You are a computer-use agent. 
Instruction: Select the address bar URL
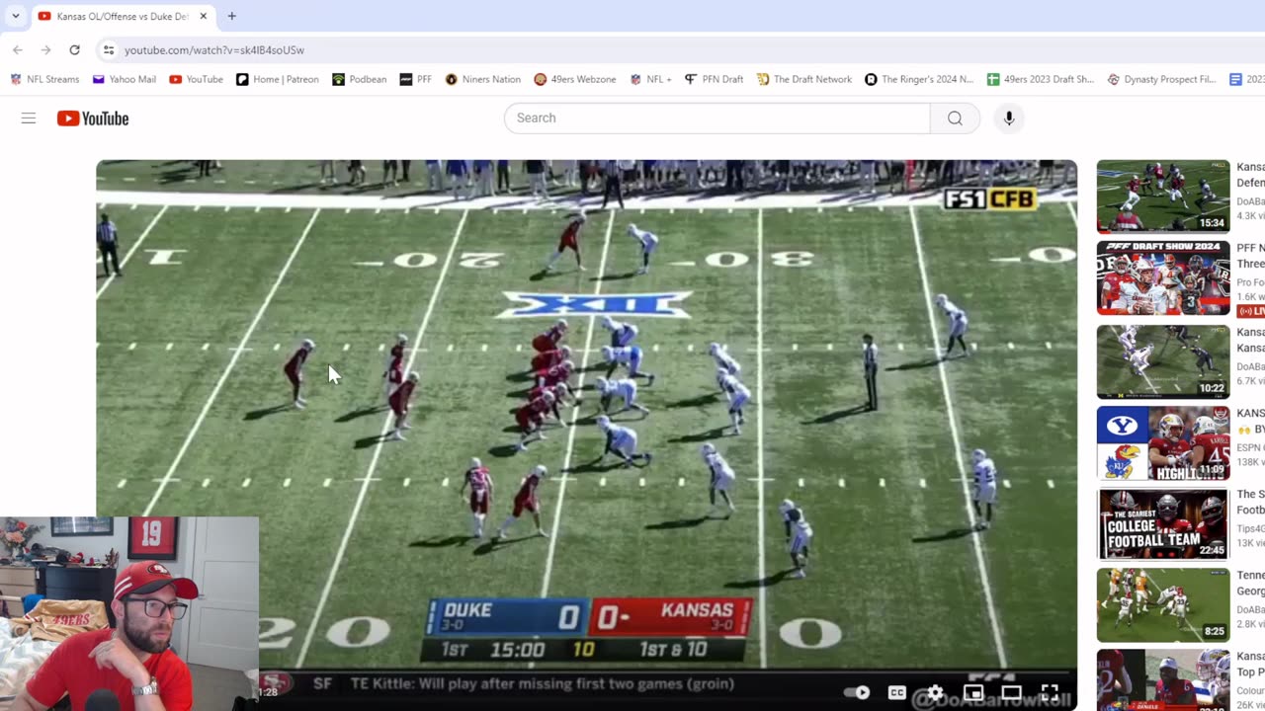(214, 49)
